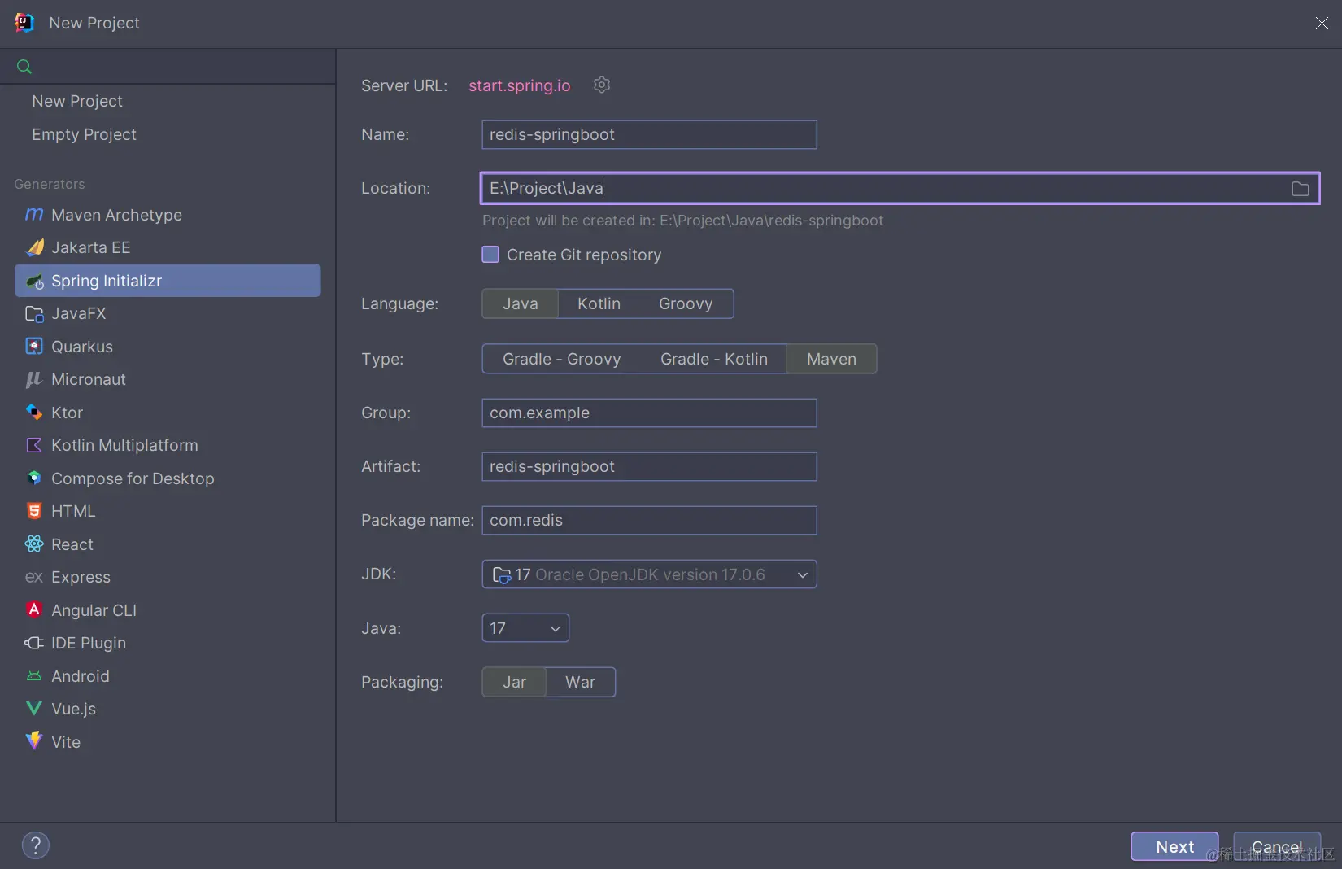Viewport: 1342px width, 869px height.
Task: Select the Jakarta EE generator label
Action: click(x=90, y=247)
